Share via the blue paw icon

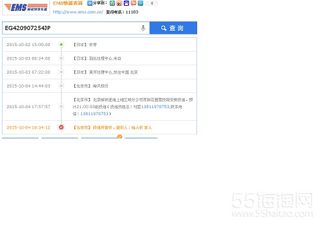(126, 3)
